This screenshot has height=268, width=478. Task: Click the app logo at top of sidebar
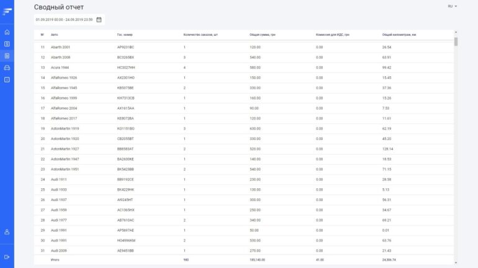(x=7, y=12)
